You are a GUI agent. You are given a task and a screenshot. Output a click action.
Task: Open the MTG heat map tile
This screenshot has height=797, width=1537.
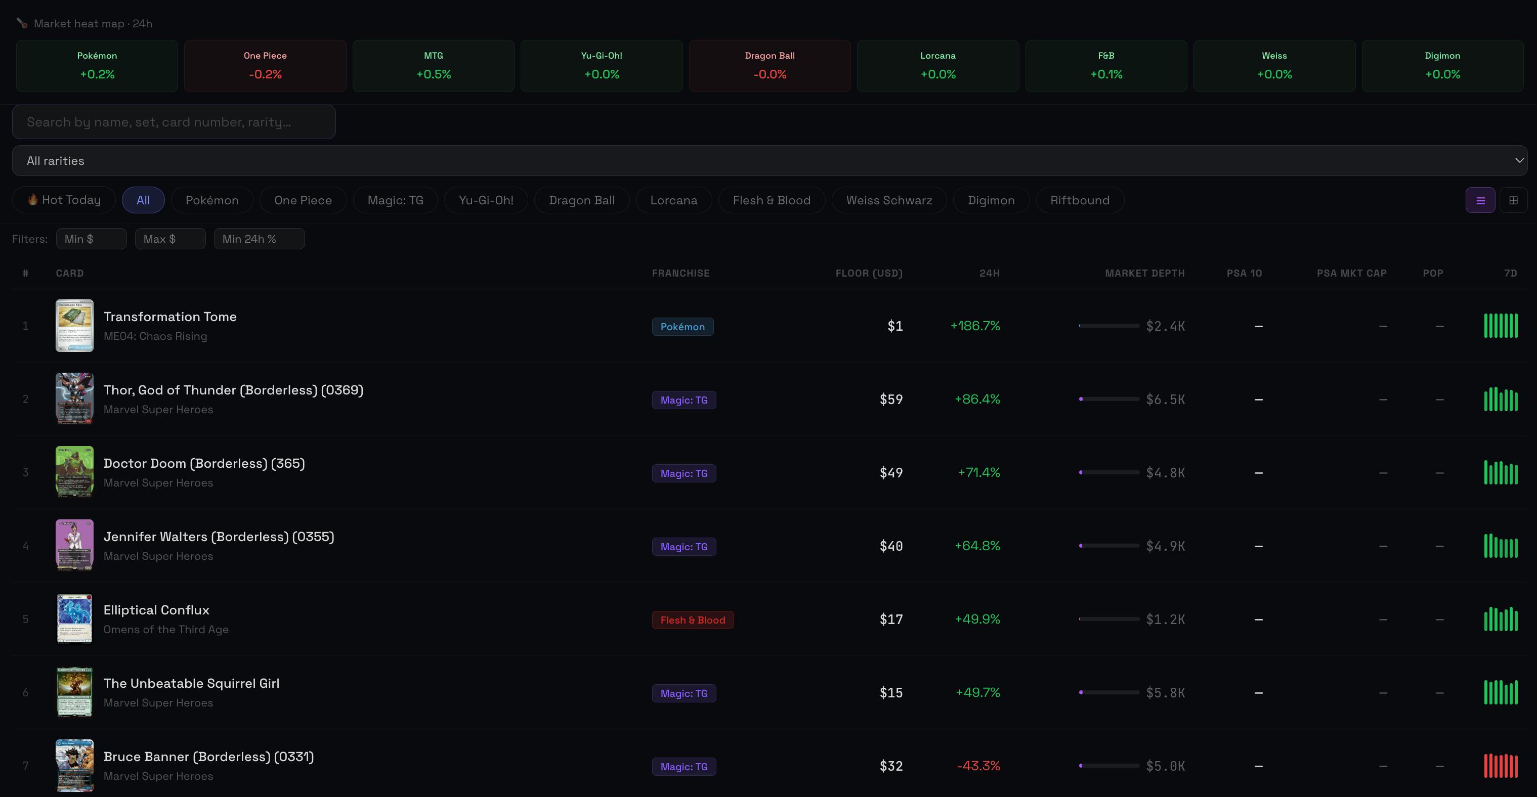pos(433,66)
